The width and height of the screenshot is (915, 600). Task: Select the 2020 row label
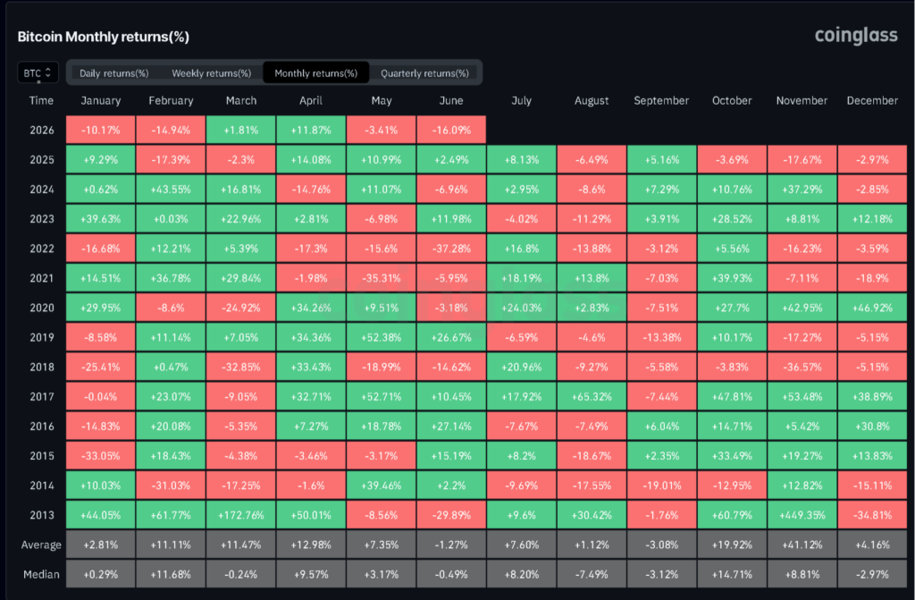pos(42,308)
